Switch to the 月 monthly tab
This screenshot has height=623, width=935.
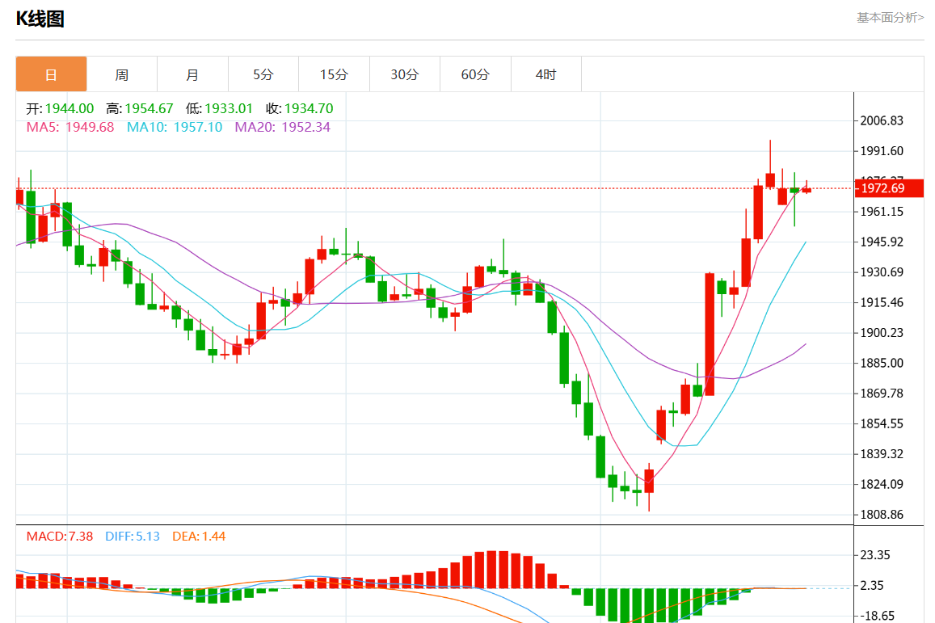192,74
